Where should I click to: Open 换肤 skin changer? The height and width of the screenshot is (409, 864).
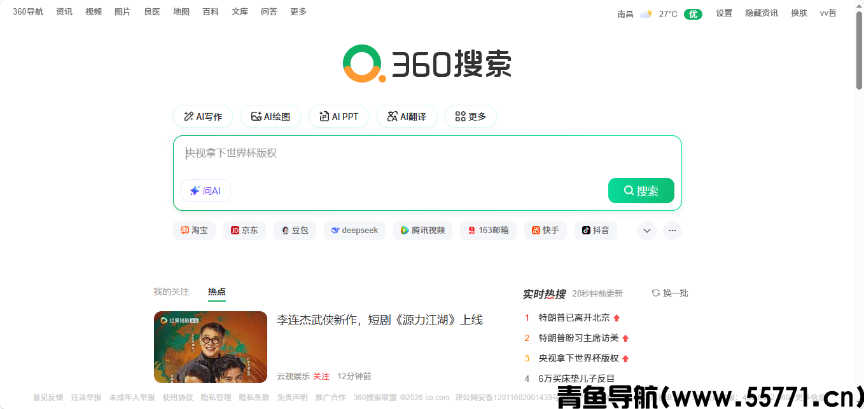click(799, 13)
